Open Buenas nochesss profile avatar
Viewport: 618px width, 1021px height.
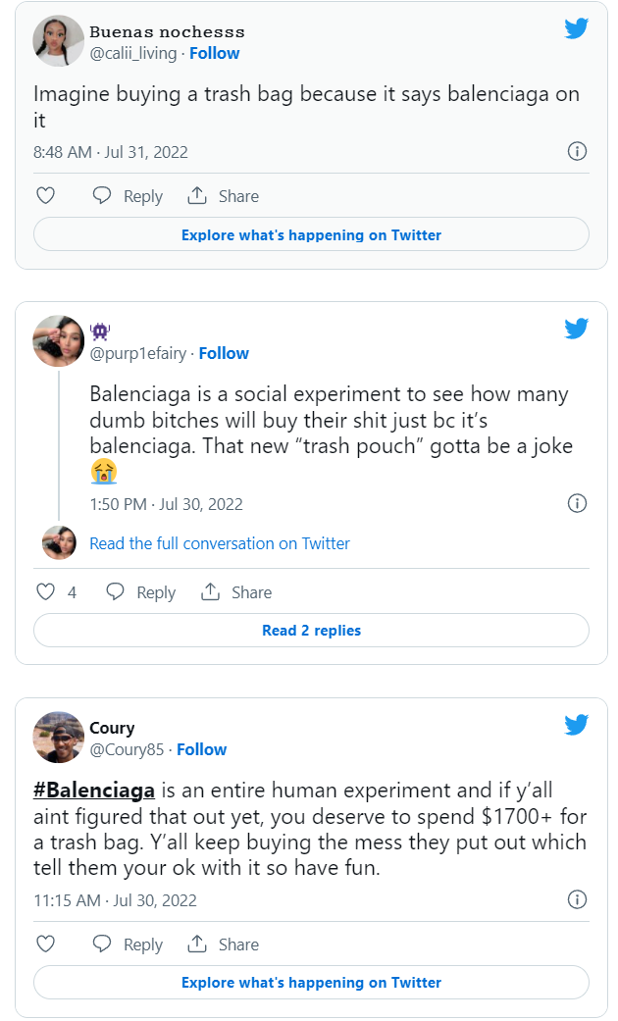click(x=58, y=40)
